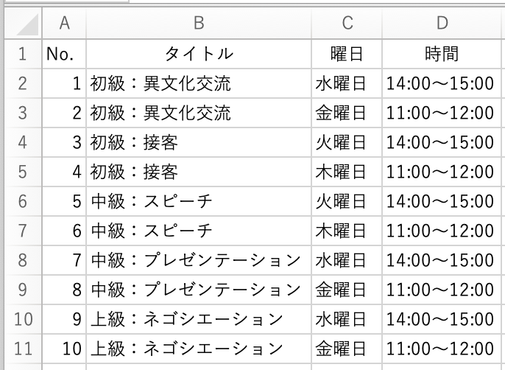Select 火曜日 cell in row 6
Viewport: 505px width, 370px height.
pos(347,201)
